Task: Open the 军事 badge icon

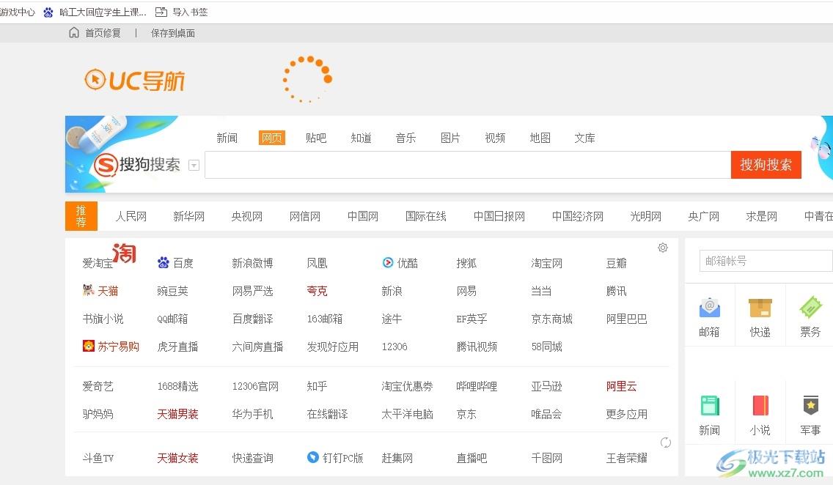Action: (810, 406)
